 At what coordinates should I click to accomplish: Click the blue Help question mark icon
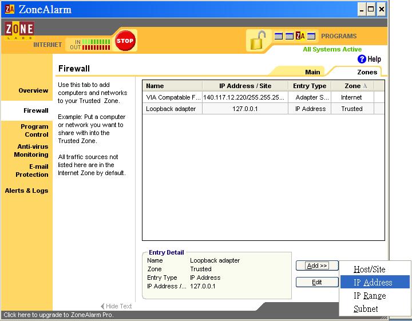[x=362, y=59]
